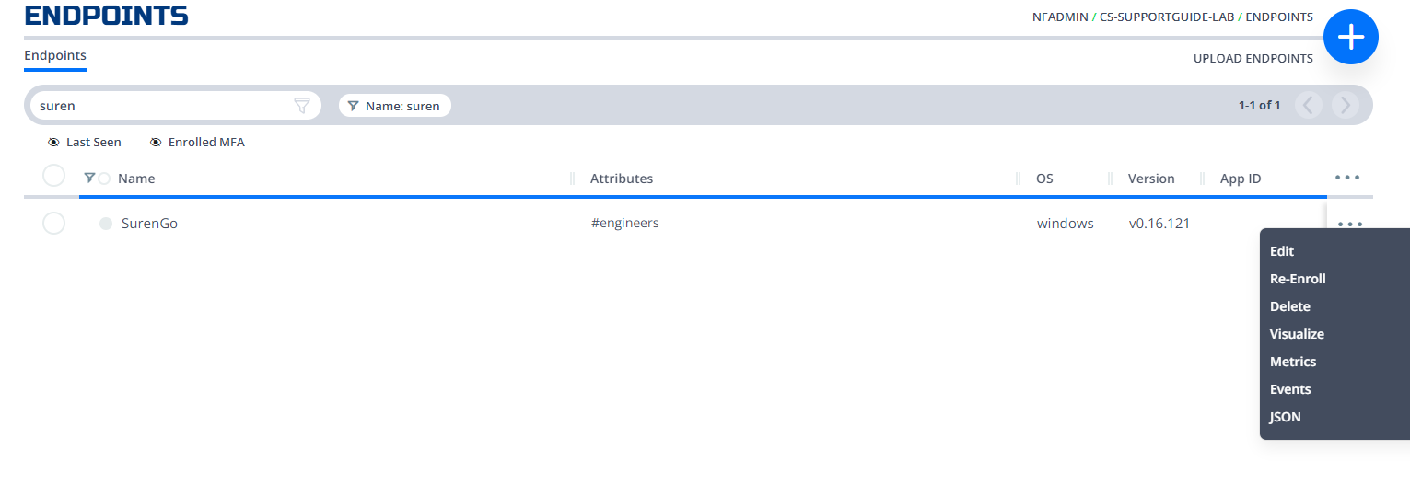Toggle Last Seen column visibility

click(x=85, y=143)
